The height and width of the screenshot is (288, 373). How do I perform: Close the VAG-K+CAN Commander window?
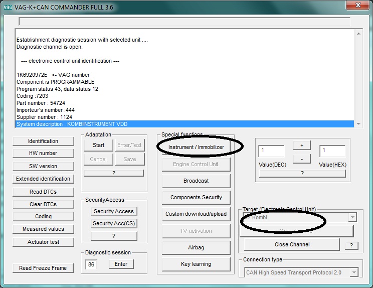[x=358, y=5]
